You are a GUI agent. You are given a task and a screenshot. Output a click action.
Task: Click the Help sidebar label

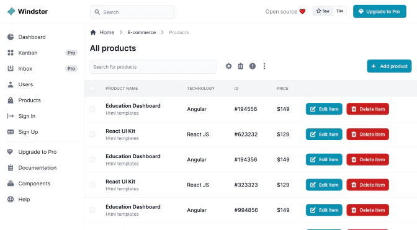coord(24,200)
